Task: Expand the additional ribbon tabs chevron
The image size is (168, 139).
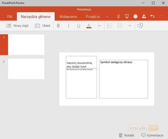Action: click(107, 16)
